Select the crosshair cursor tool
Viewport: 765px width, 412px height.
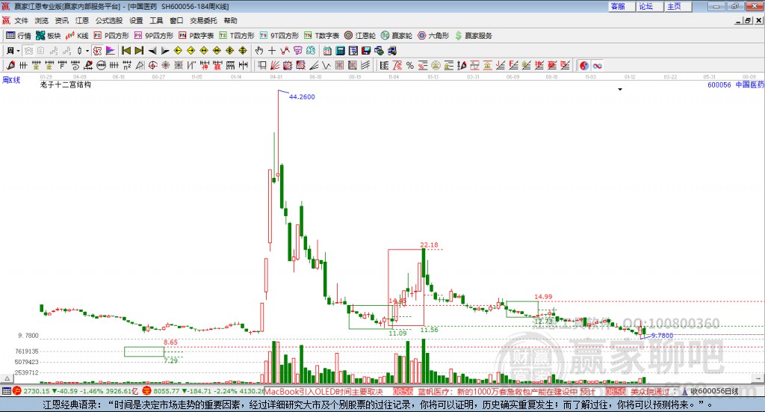[x=272, y=51]
